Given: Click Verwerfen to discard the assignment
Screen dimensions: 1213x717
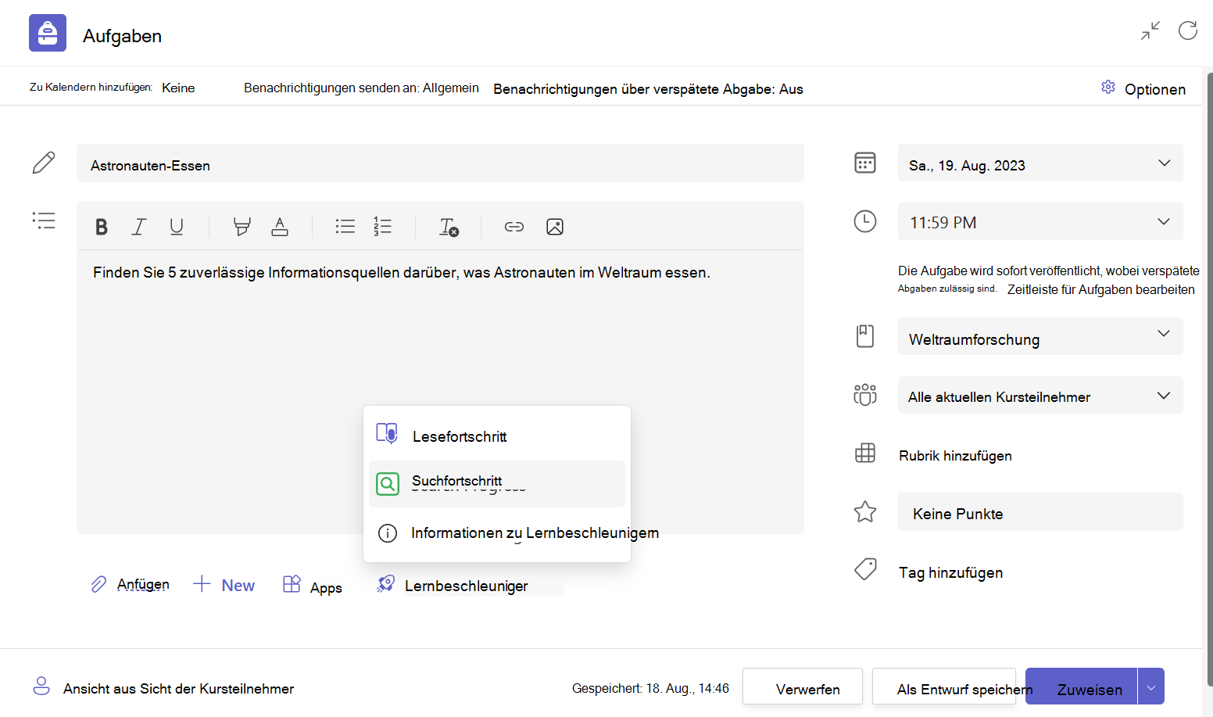Looking at the screenshot, I should coord(803,687).
